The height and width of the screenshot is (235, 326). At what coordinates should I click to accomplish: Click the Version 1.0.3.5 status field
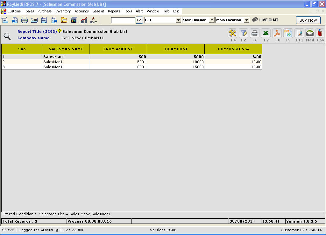point(305,221)
